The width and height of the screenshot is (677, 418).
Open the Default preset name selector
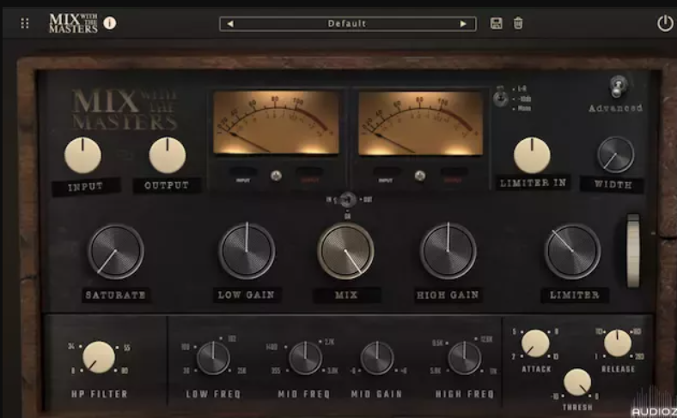[x=347, y=24]
